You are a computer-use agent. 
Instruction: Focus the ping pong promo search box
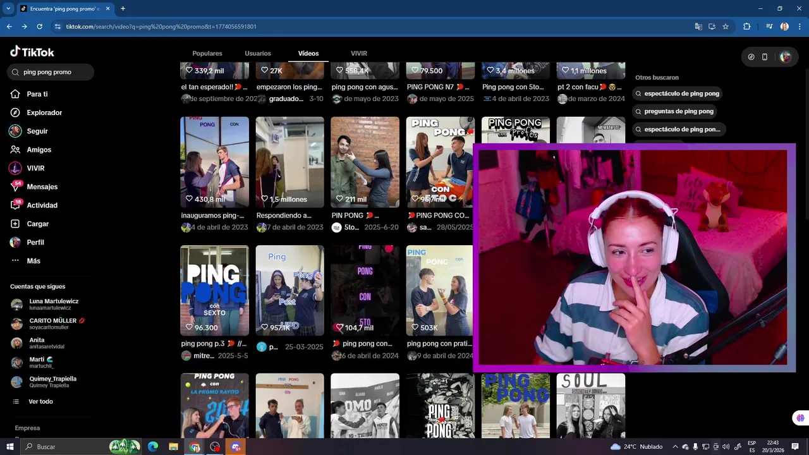click(x=51, y=72)
